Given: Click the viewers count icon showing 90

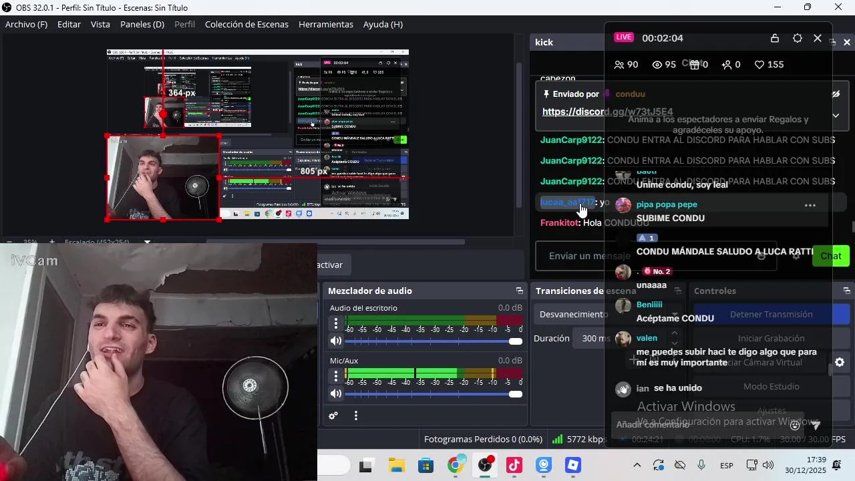Looking at the screenshot, I should [x=619, y=65].
